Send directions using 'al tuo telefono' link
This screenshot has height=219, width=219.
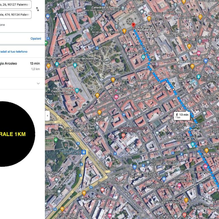pos(14,52)
